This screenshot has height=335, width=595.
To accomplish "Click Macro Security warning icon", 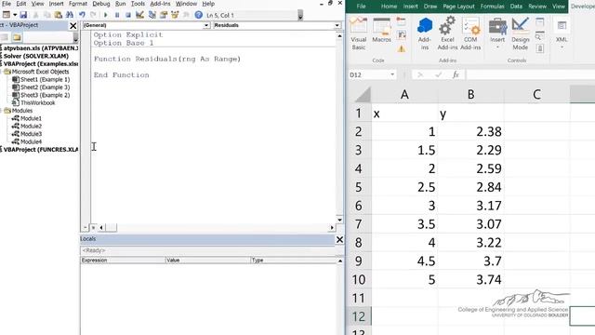I will click(402, 48).
